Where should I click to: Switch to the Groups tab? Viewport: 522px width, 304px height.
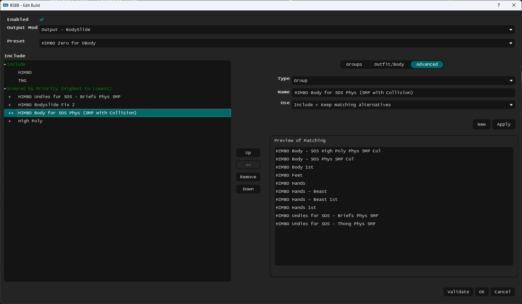(x=354, y=64)
